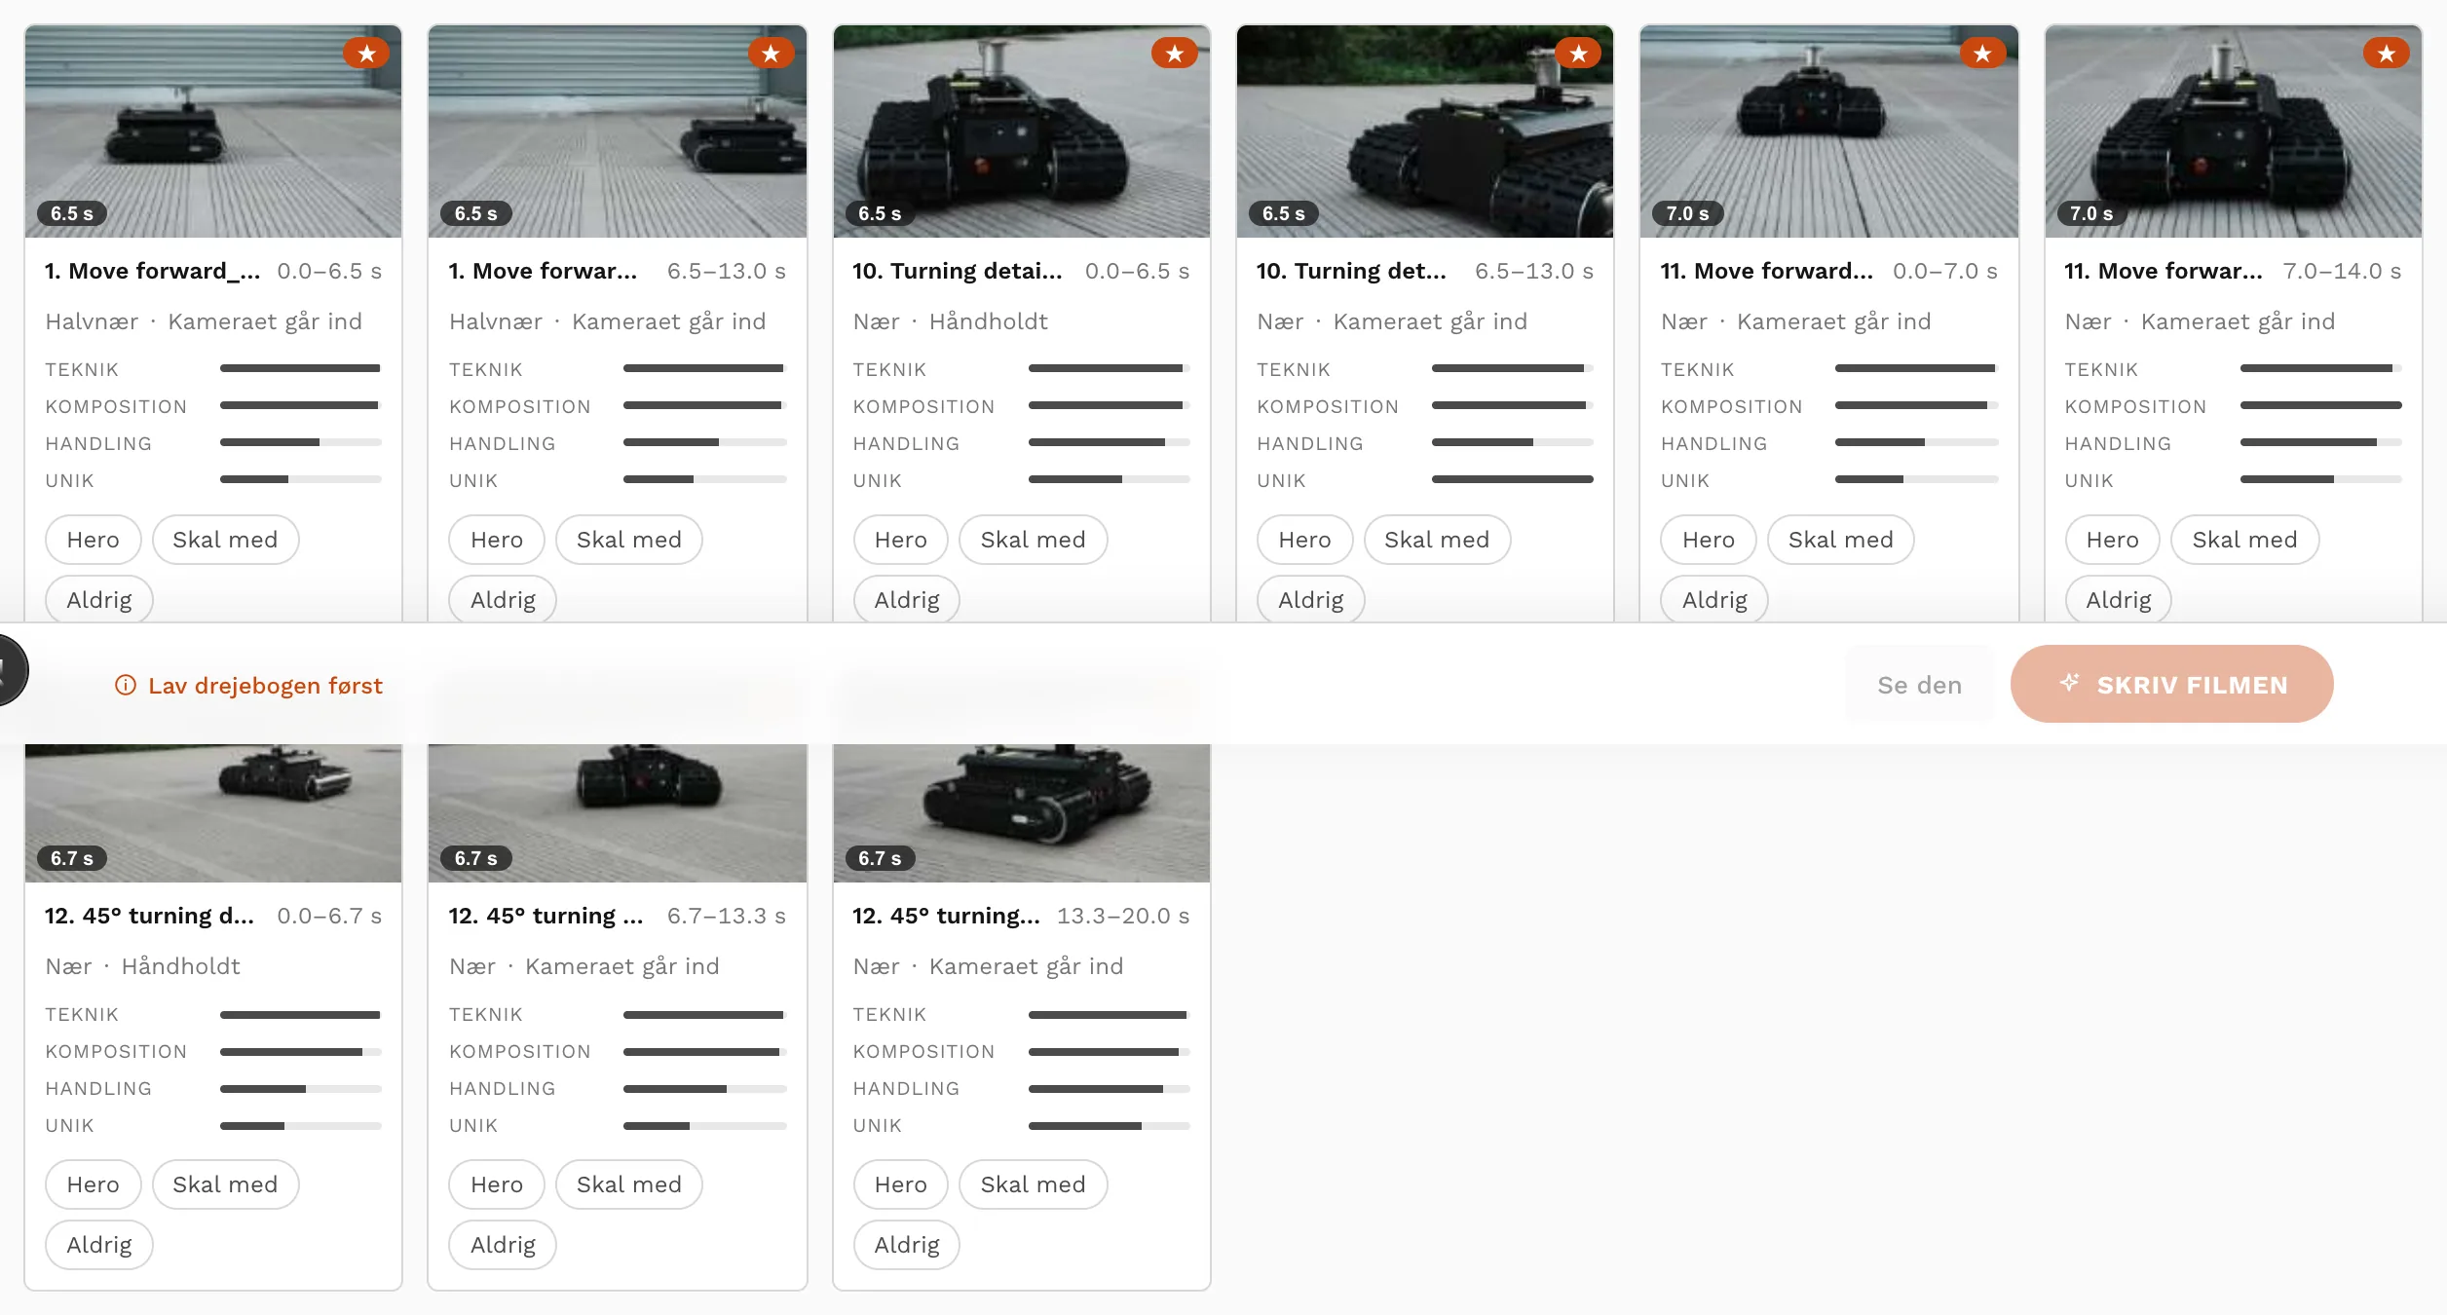Choose Aldrig for 1. Move forward 0.0–6.5 s
2447x1315 pixels.
click(x=99, y=600)
